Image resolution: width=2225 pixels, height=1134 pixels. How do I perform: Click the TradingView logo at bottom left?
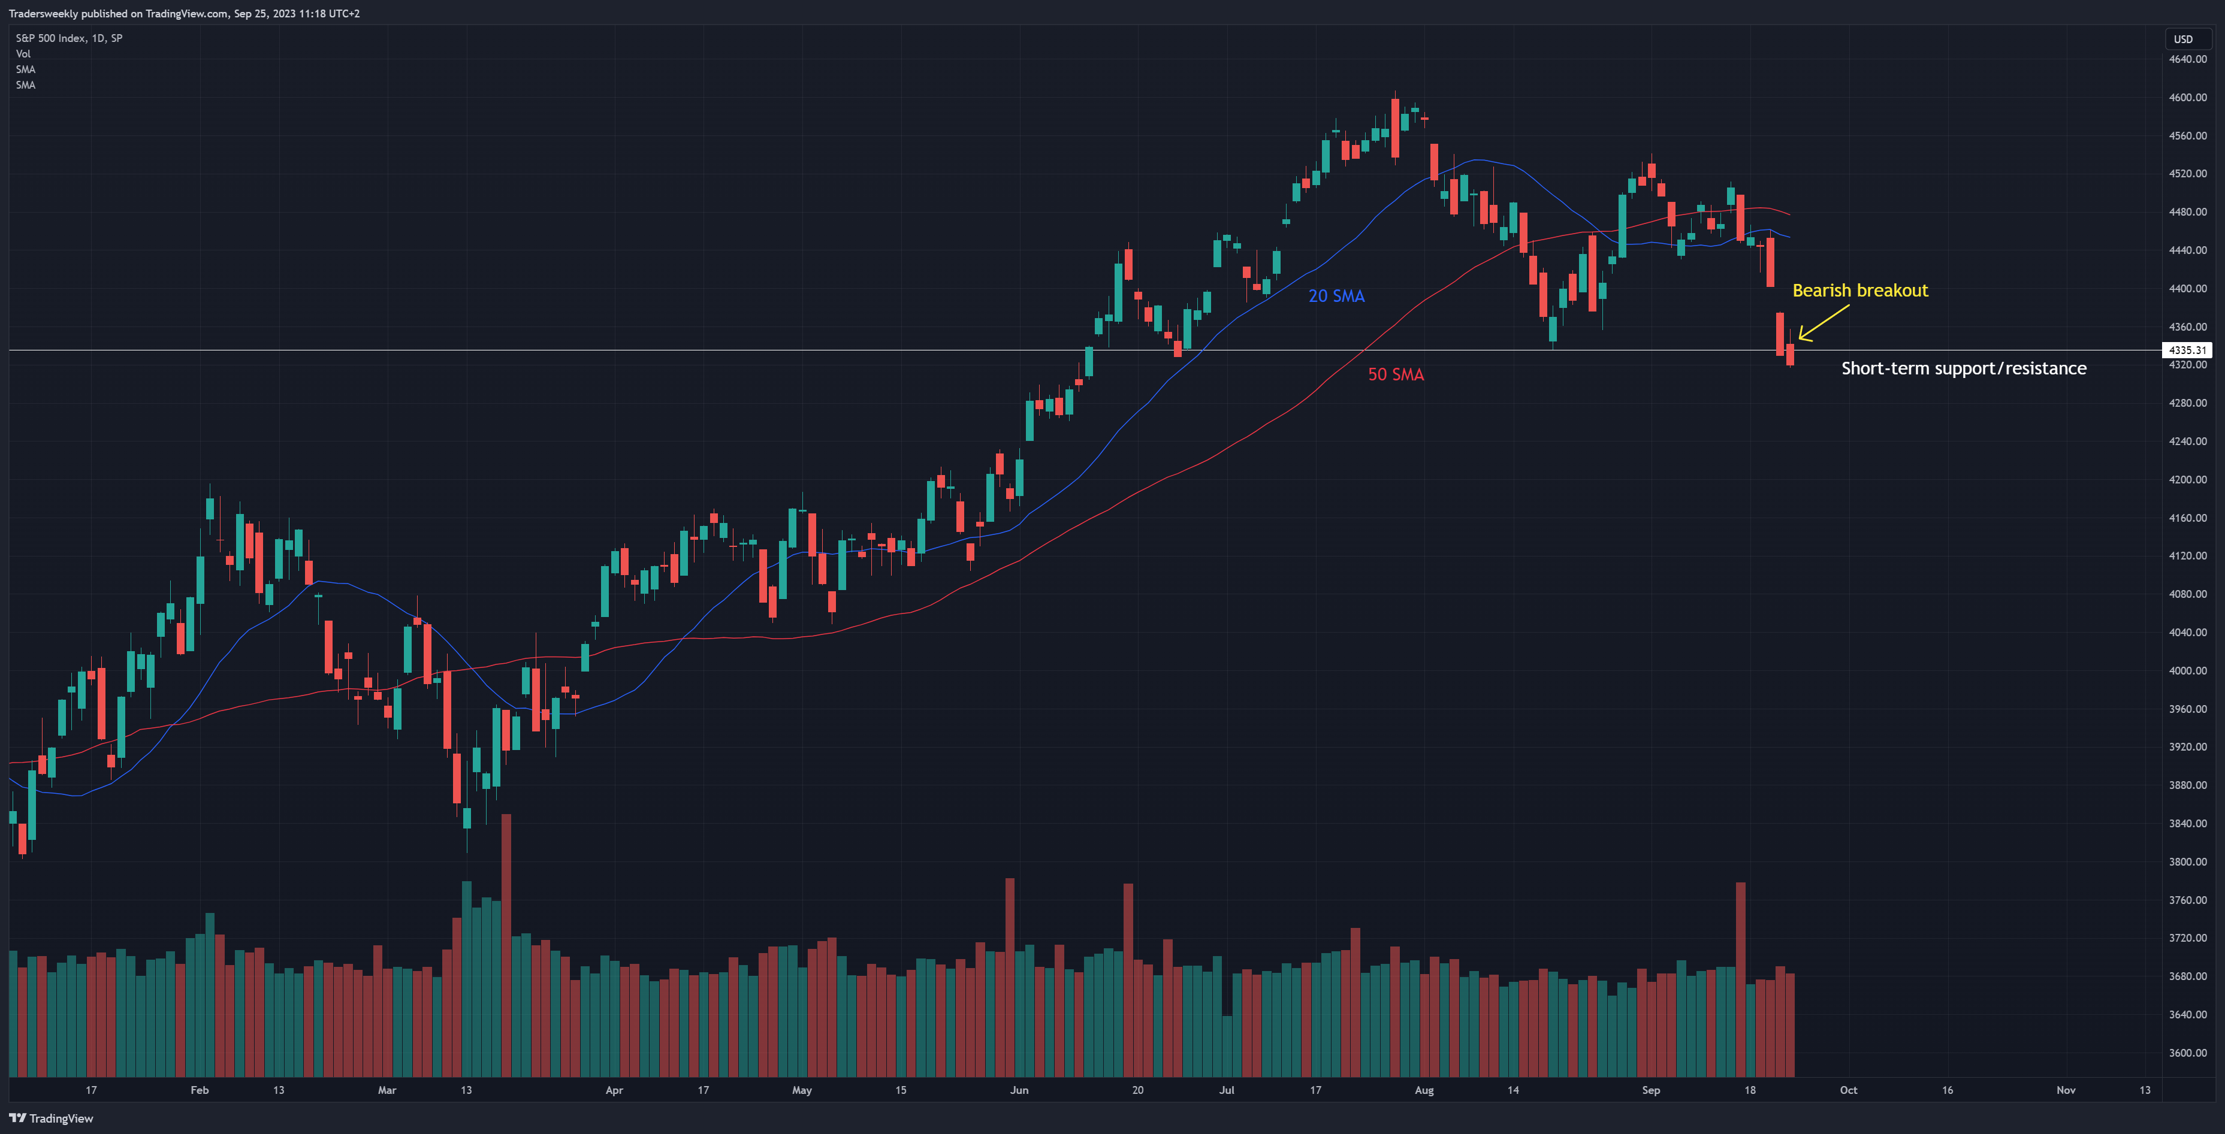point(51,1118)
